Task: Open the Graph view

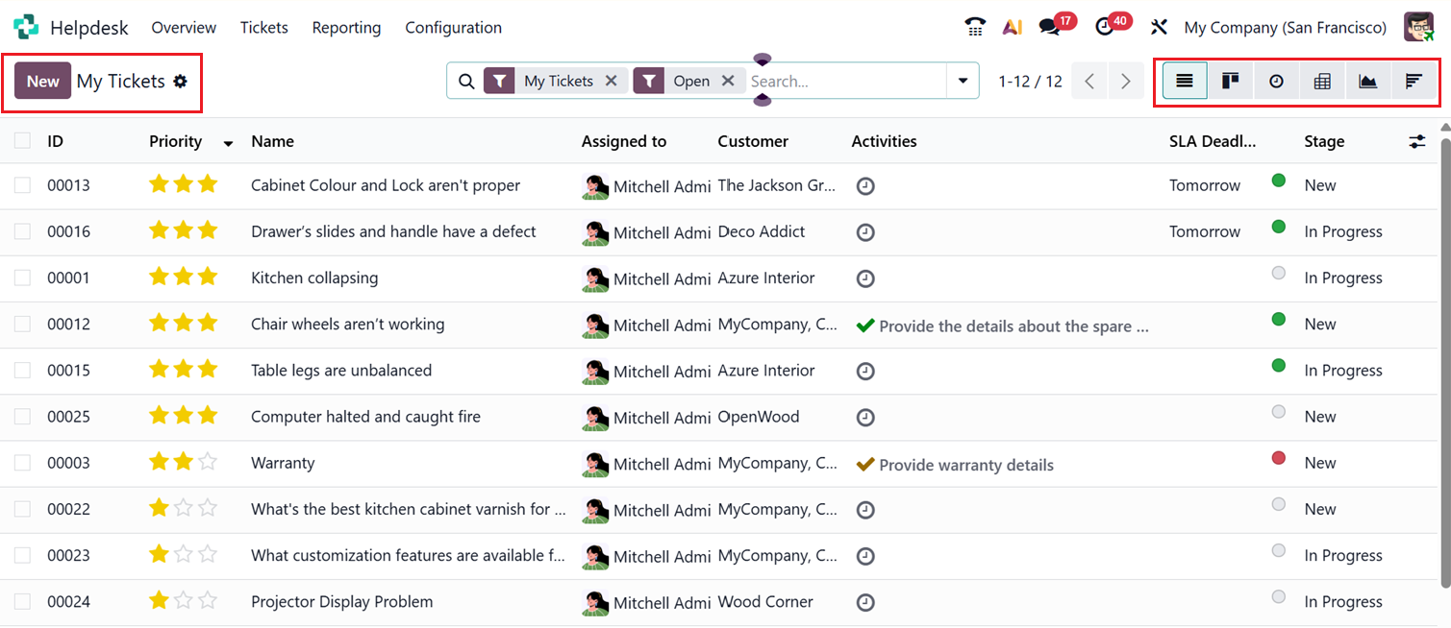Action: click(1367, 82)
